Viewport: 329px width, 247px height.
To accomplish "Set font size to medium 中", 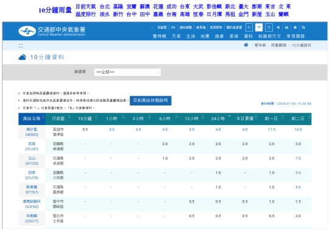I will click(x=259, y=27).
